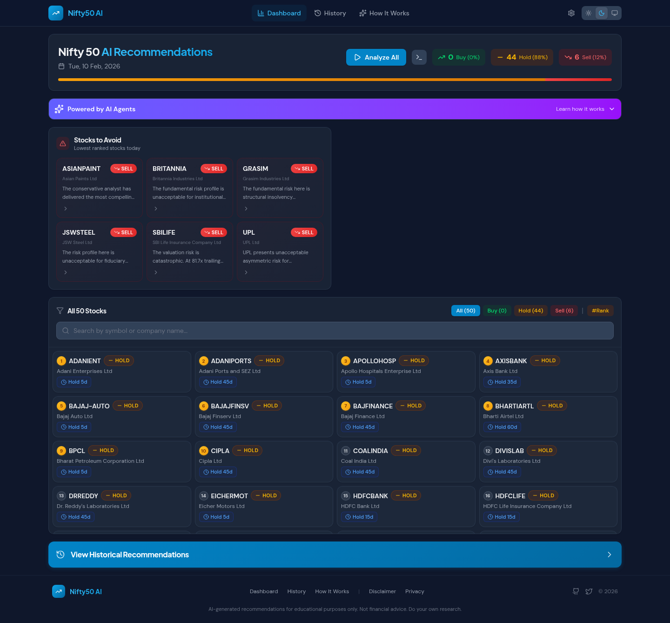Click the warning icon beside Stocks to Avoid
The height and width of the screenshot is (623, 670).
(63, 143)
